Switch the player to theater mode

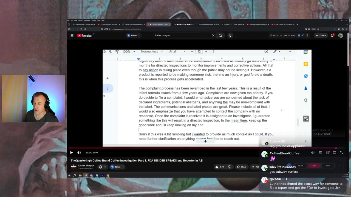[x=335, y=153]
